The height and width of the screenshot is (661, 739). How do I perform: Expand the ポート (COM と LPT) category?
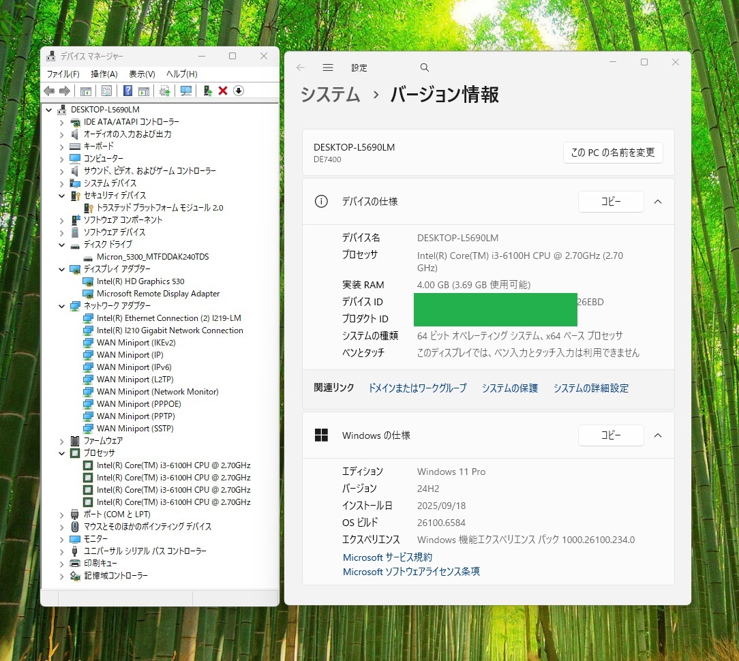pos(62,515)
